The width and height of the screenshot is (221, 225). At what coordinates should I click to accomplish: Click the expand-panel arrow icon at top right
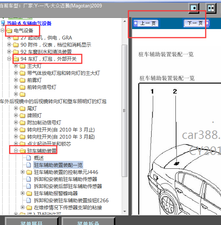(x=194, y=8)
